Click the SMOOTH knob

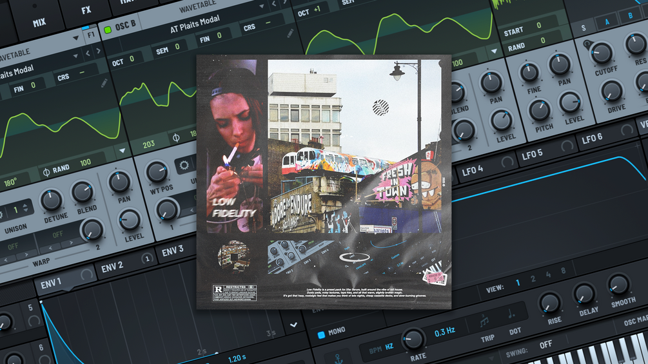coord(618,285)
